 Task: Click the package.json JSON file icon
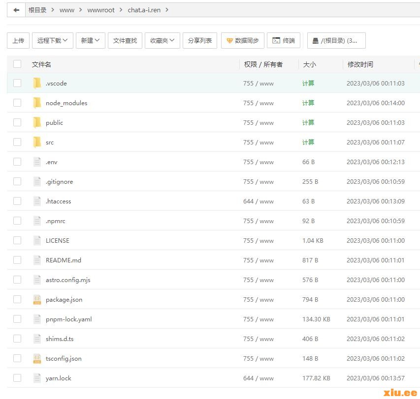tap(37, 299)
